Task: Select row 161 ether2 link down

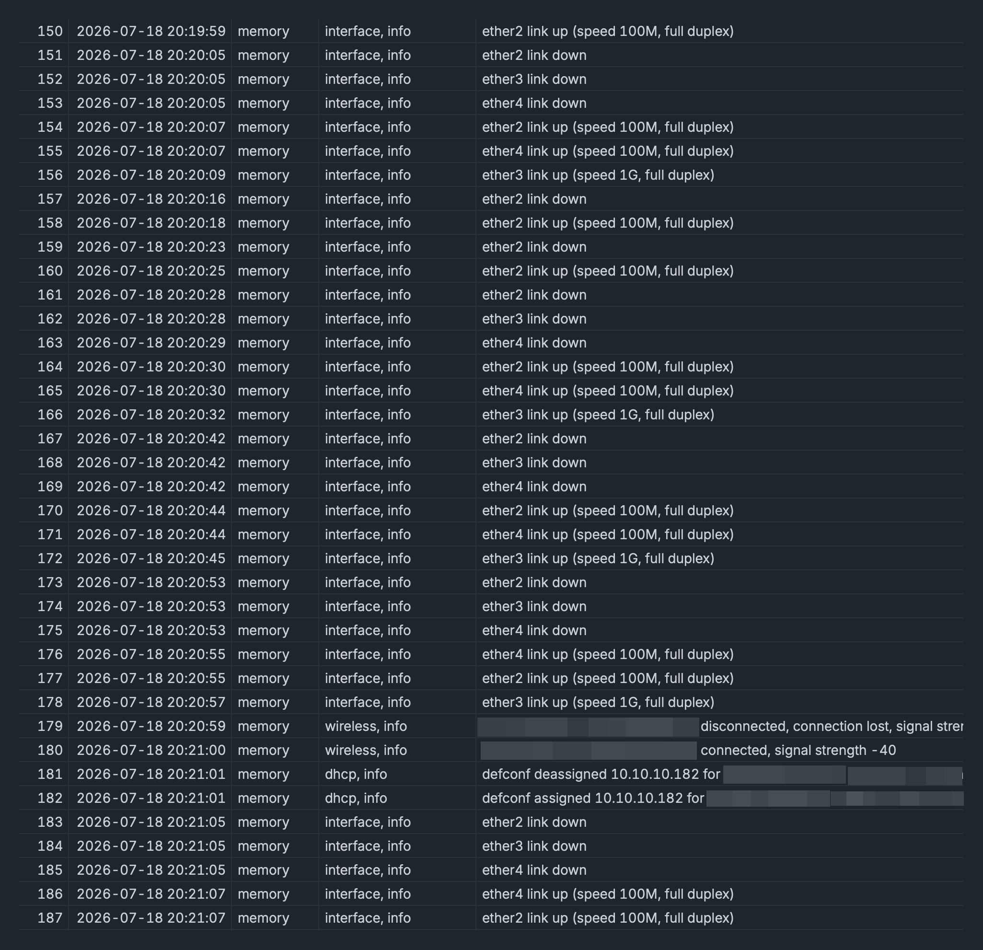Action: point(491,295)
